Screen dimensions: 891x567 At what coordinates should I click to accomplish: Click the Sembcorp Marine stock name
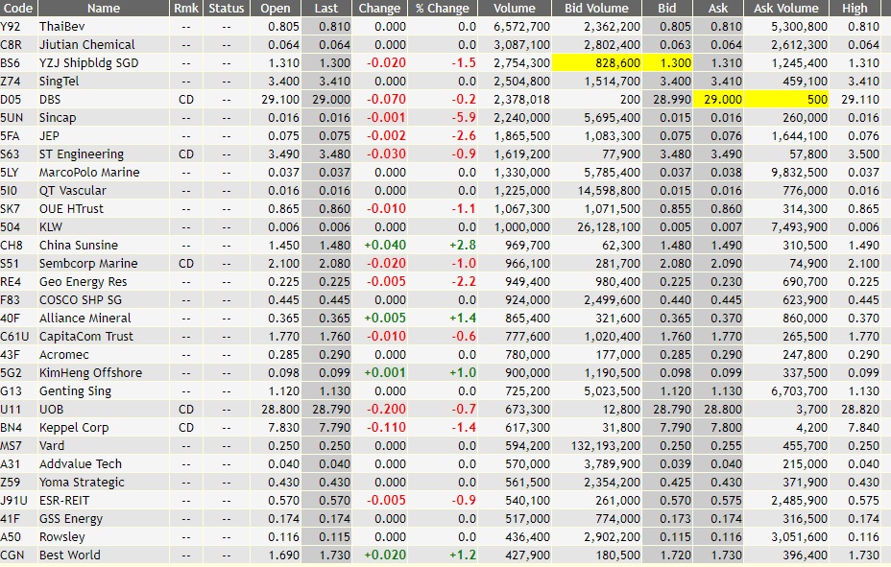tap(88, 263)
